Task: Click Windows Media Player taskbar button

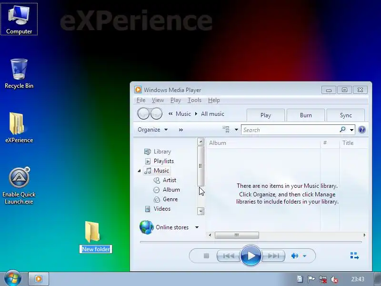Action: point(39,279)
